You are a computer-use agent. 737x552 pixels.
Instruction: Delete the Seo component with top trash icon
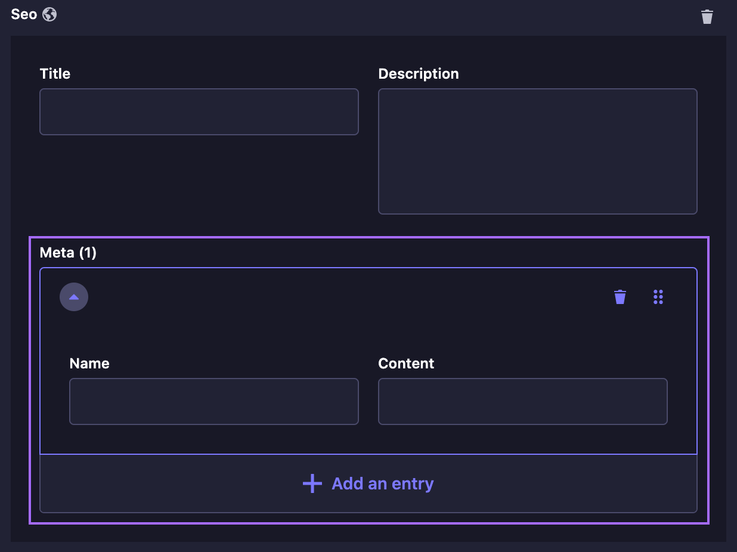point(707,17)
